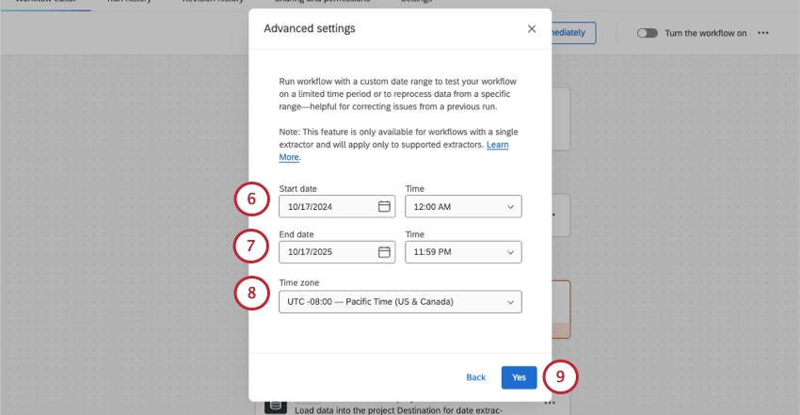Open the Time zone dropdown
The width and height of the screenshot is (800, 415).
[x=400, y=302]
